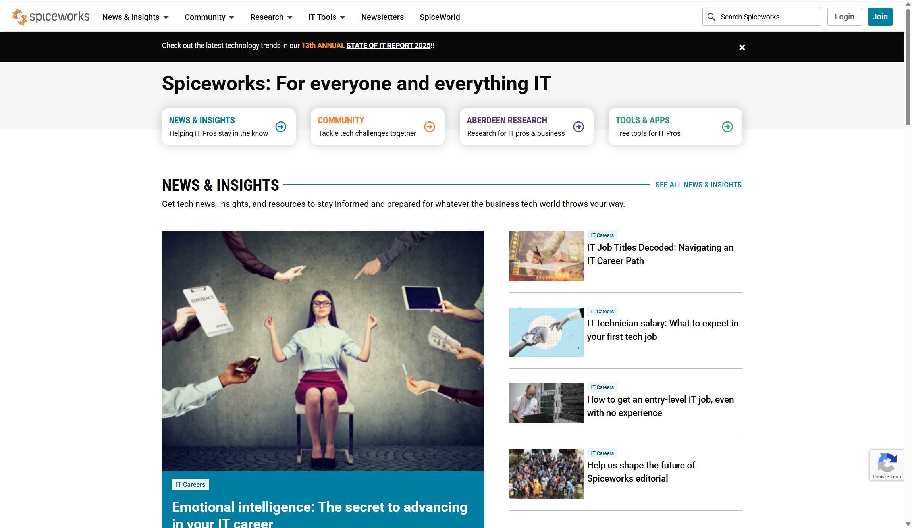Click the Search Spiceworks input field
The image size is (912, 528).
click(766, 17)
